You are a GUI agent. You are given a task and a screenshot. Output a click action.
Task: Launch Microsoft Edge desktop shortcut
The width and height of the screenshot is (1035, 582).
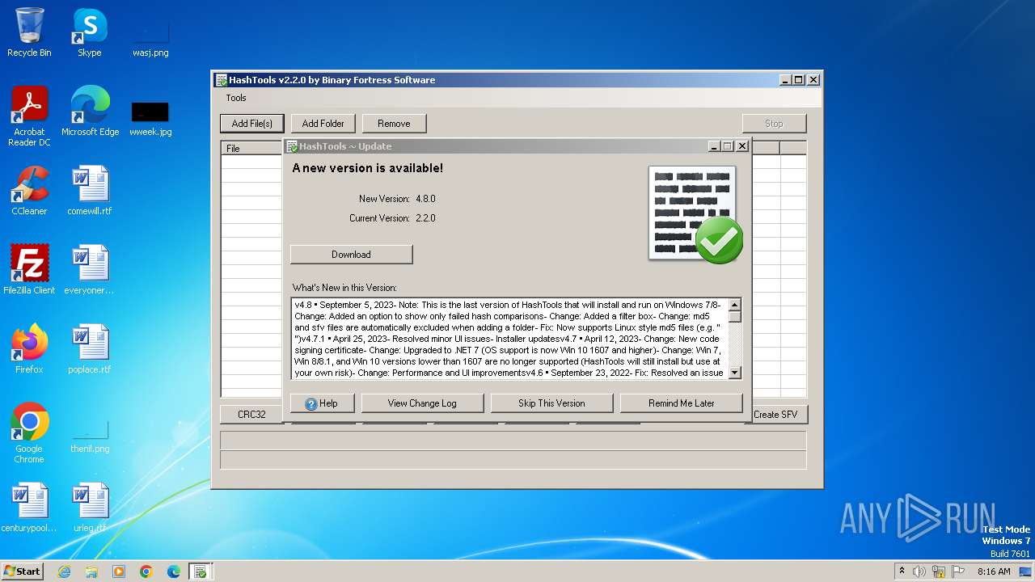[90, 112]
